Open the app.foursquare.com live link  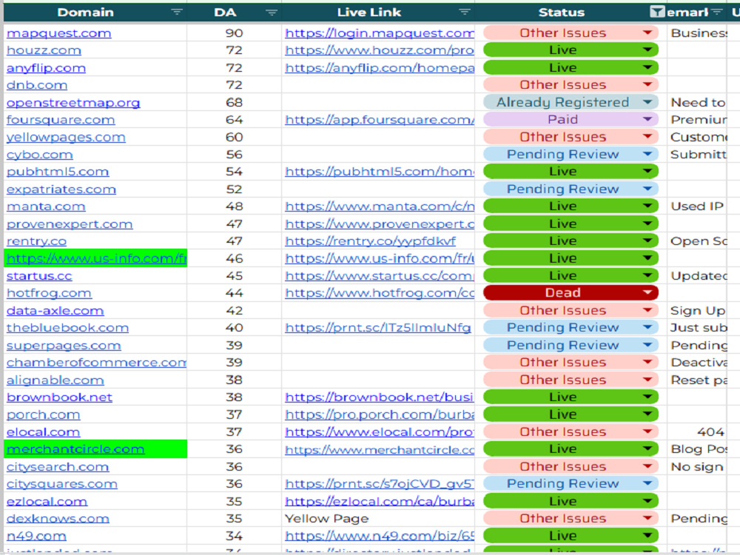[380, 119]
